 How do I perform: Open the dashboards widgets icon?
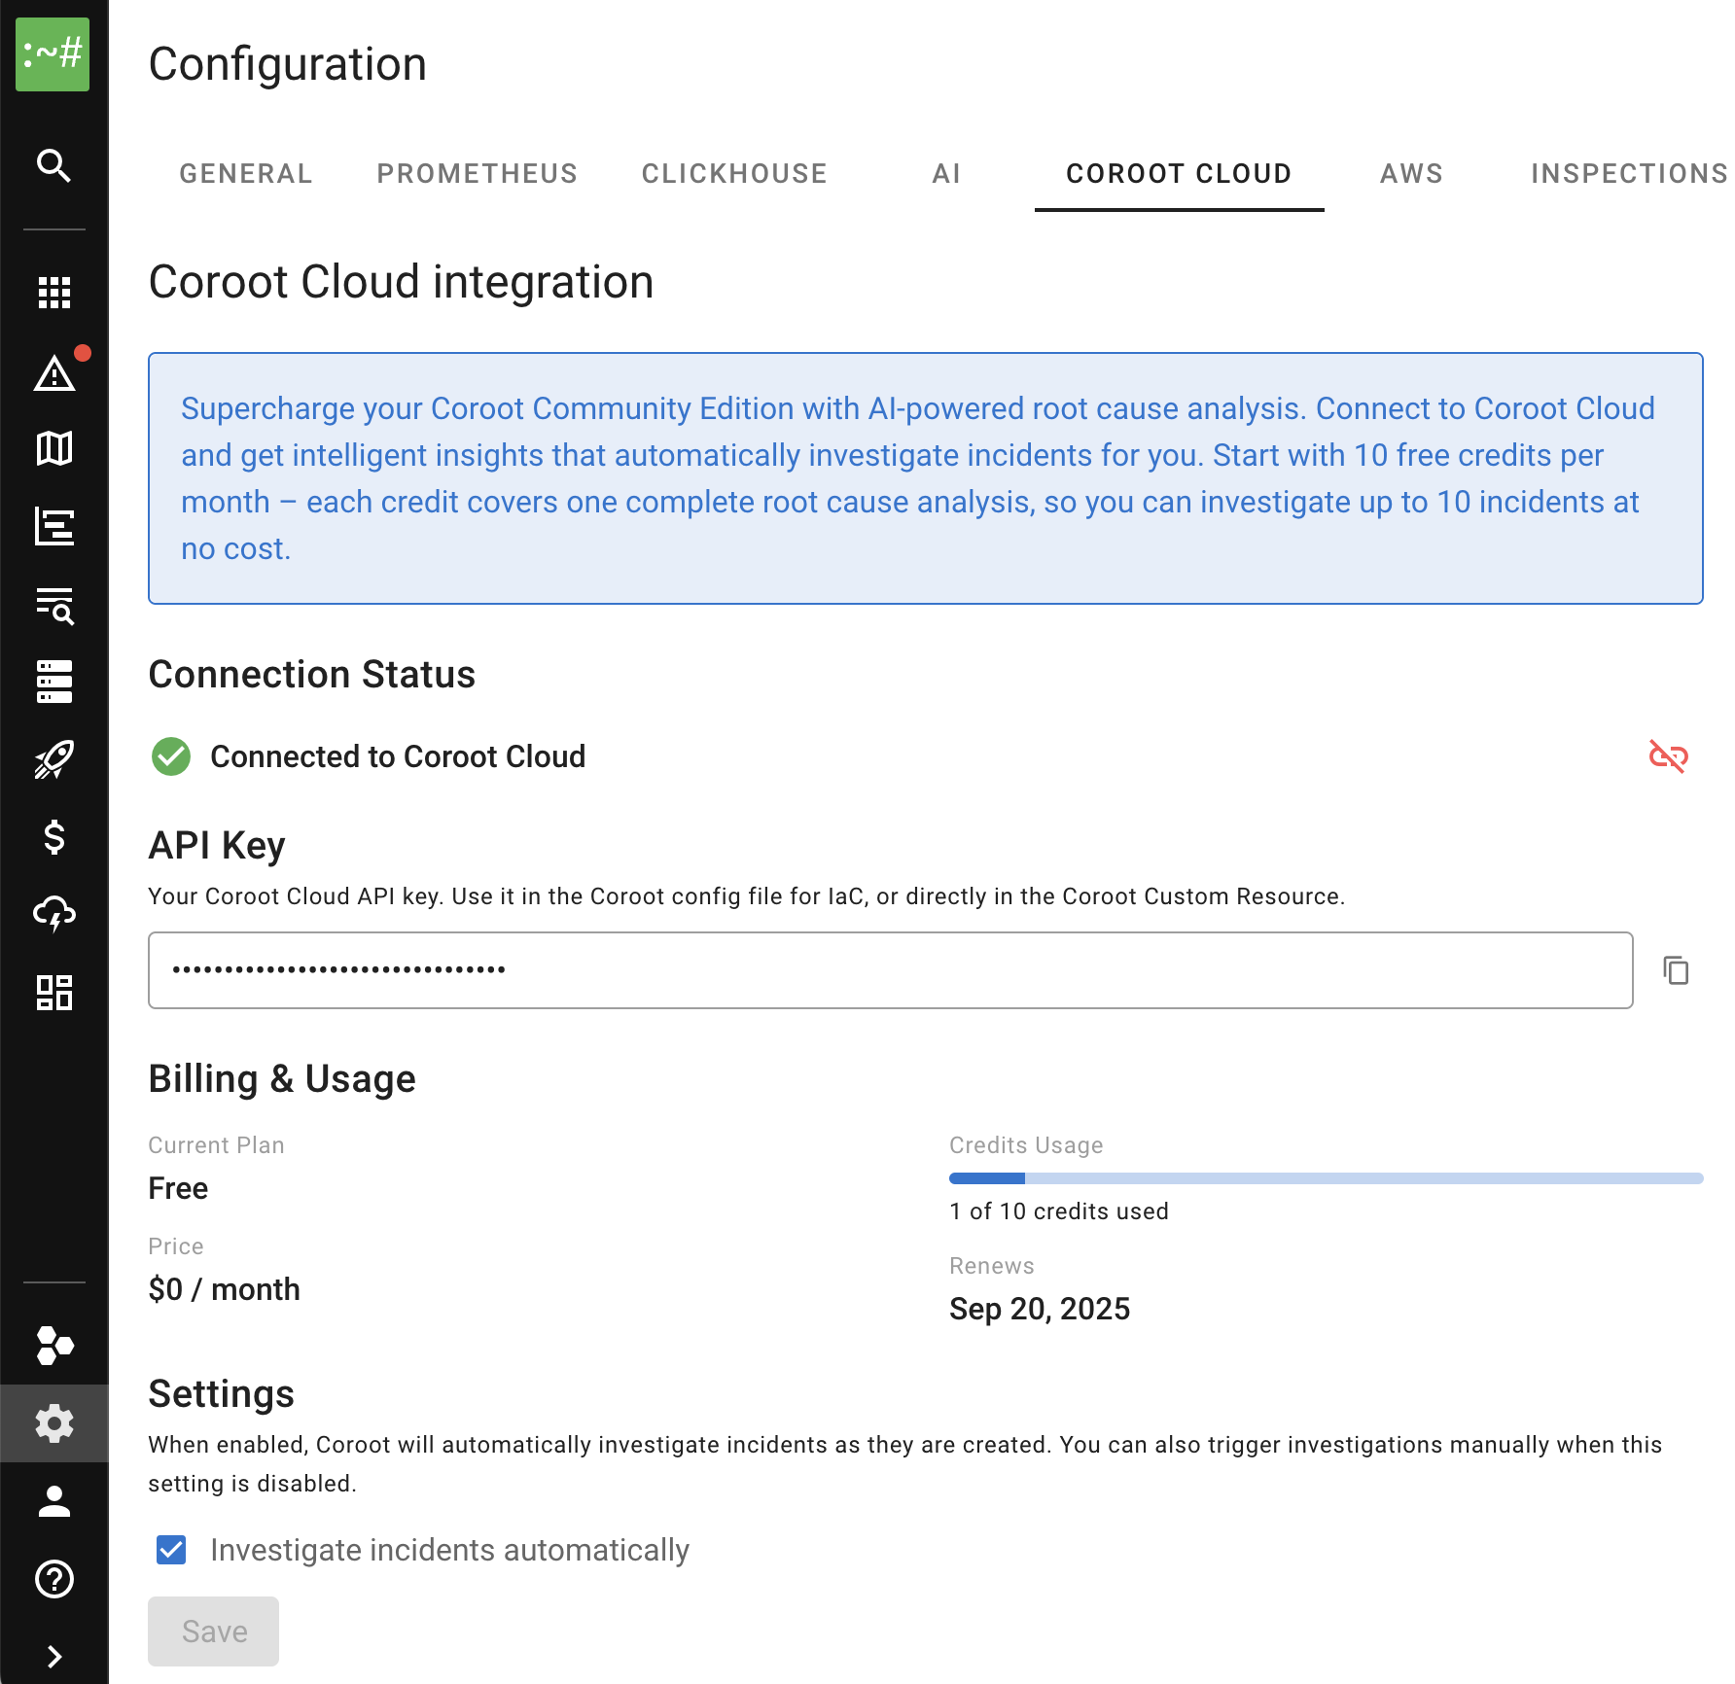tap(54, 993)
